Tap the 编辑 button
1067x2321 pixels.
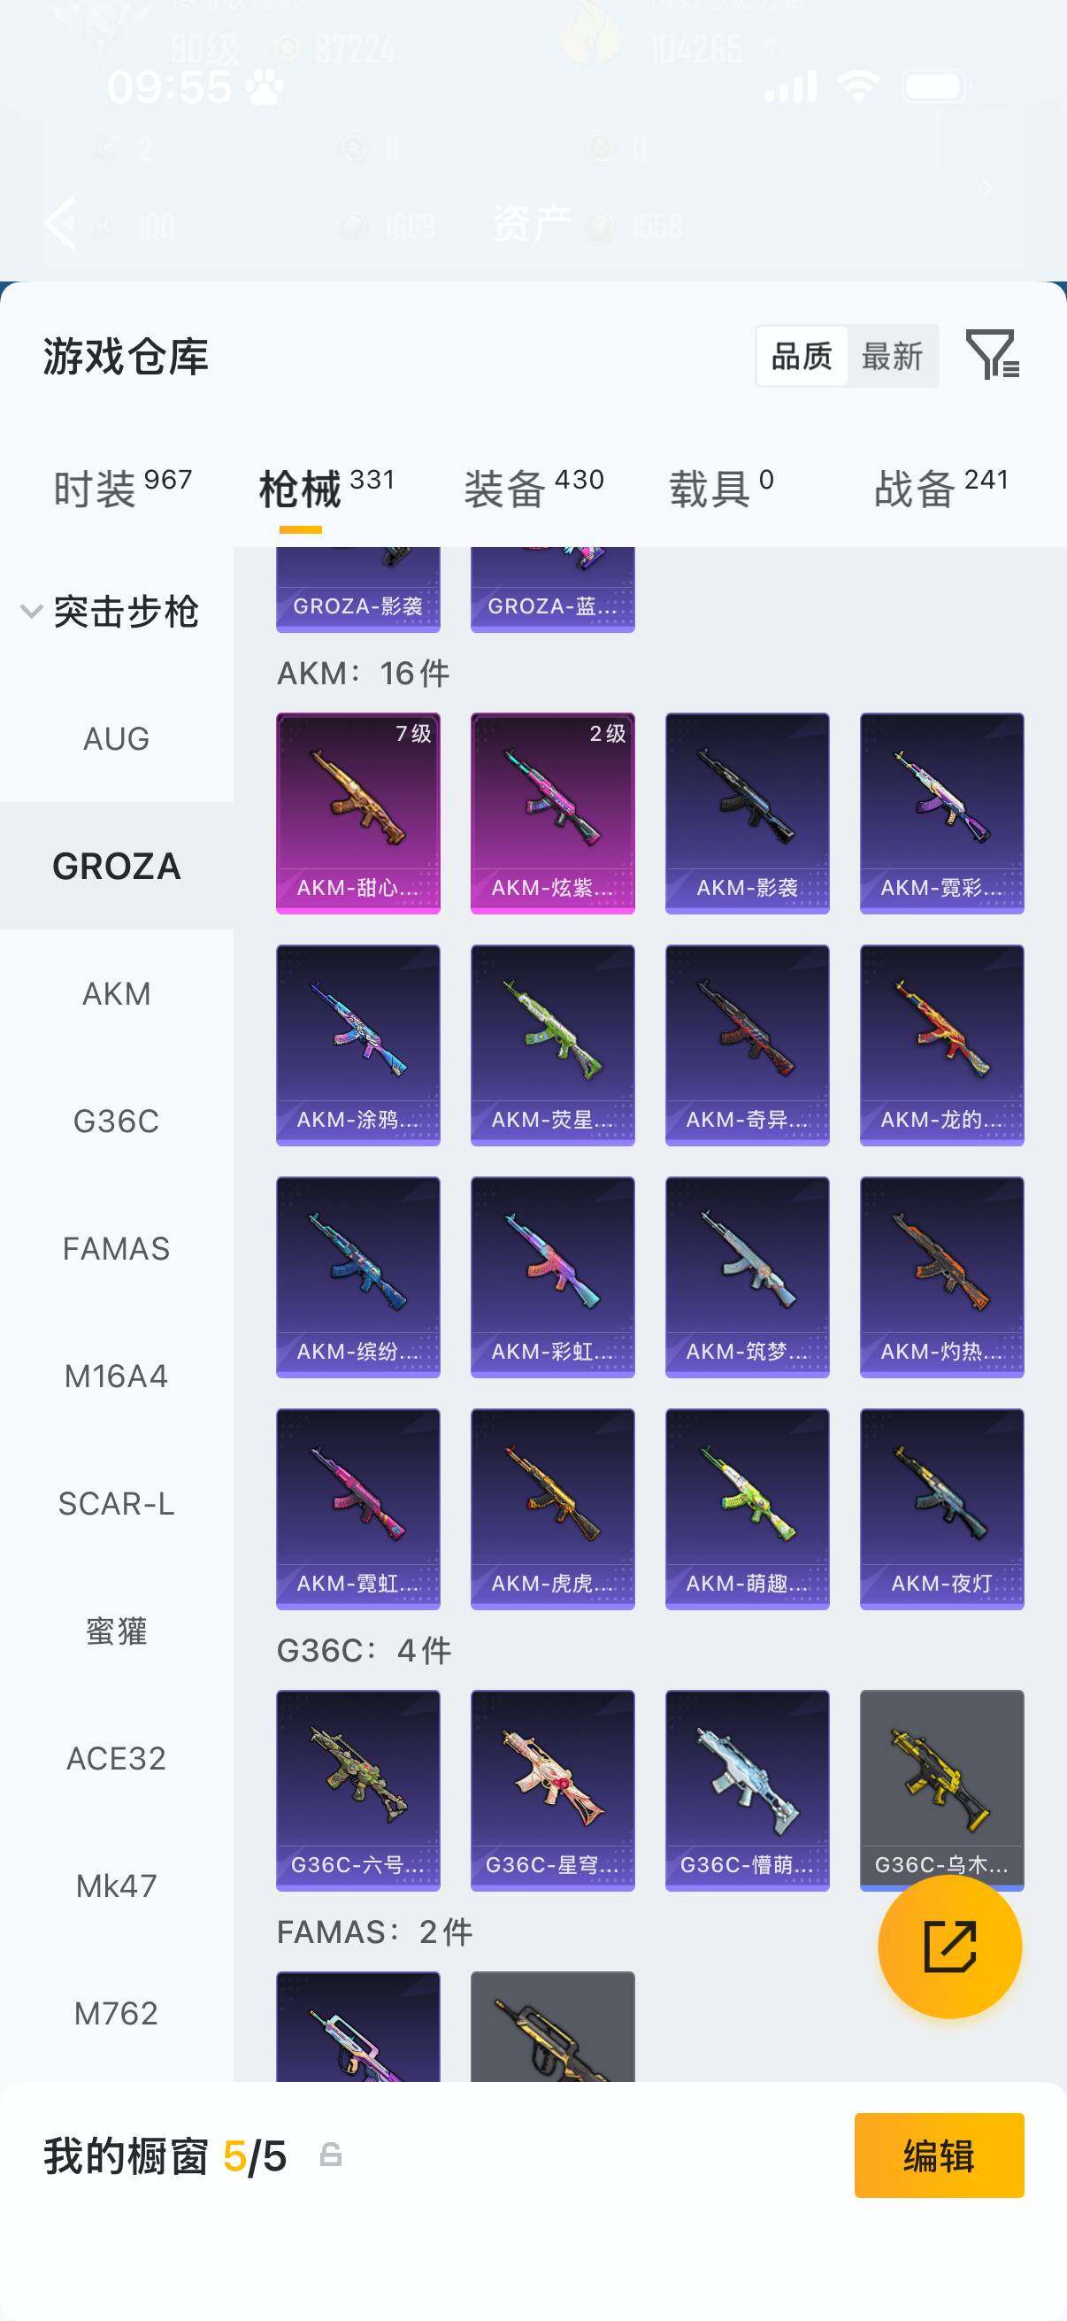click(x=939, y=2155)
